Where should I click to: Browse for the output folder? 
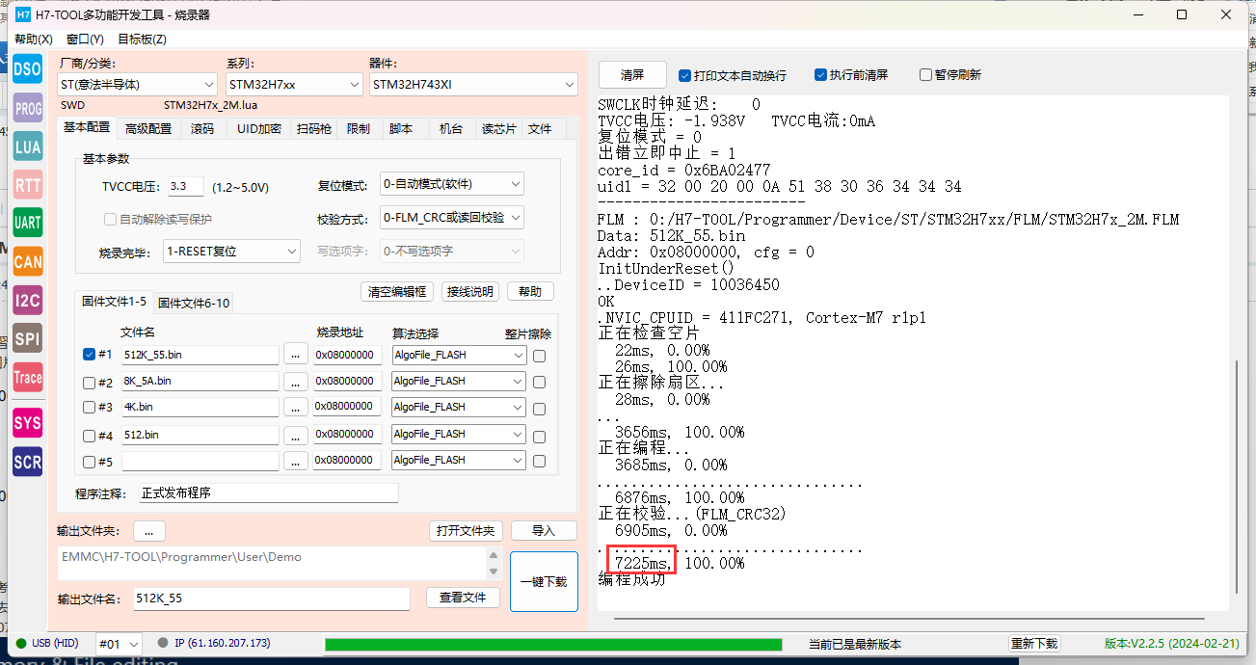(149, 530)
